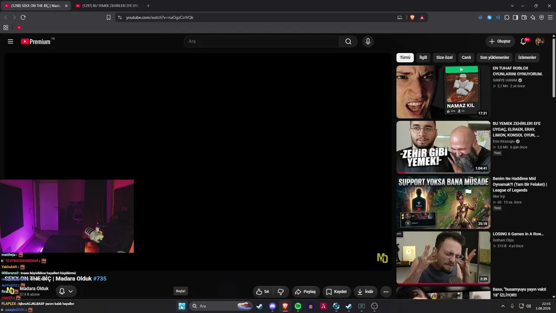Open the Windows Start menu
556x313 pixels.
[182, 306]
